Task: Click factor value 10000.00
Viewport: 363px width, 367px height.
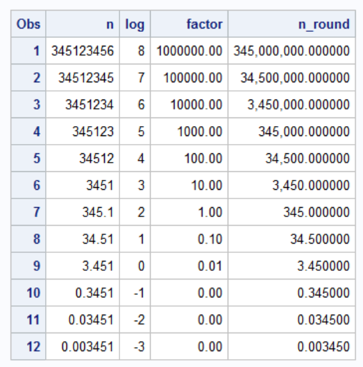Action: click(x=189, y=104)
